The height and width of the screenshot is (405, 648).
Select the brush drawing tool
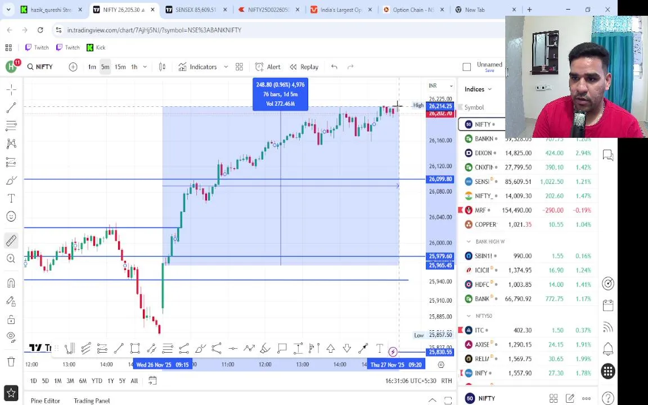11,180
